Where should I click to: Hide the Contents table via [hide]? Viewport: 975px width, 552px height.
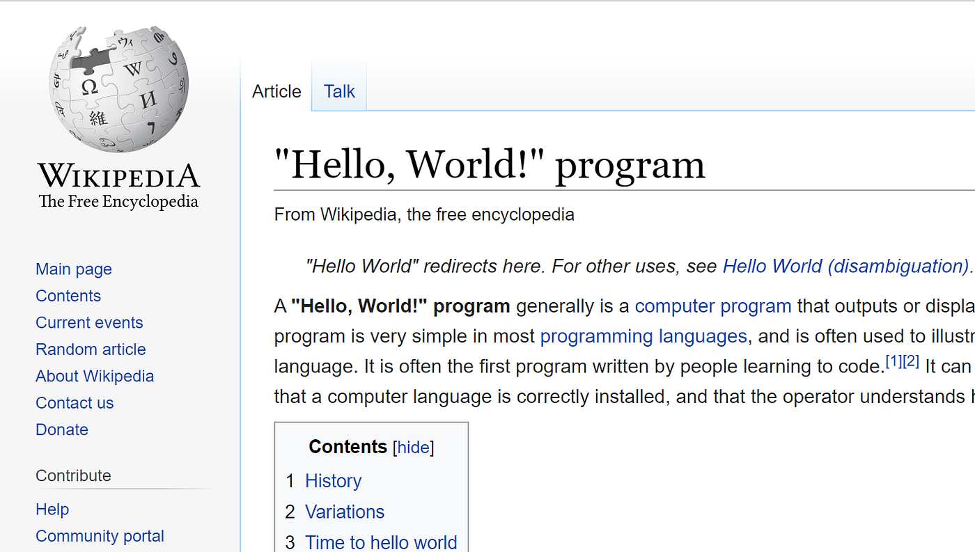coord(414,447)
